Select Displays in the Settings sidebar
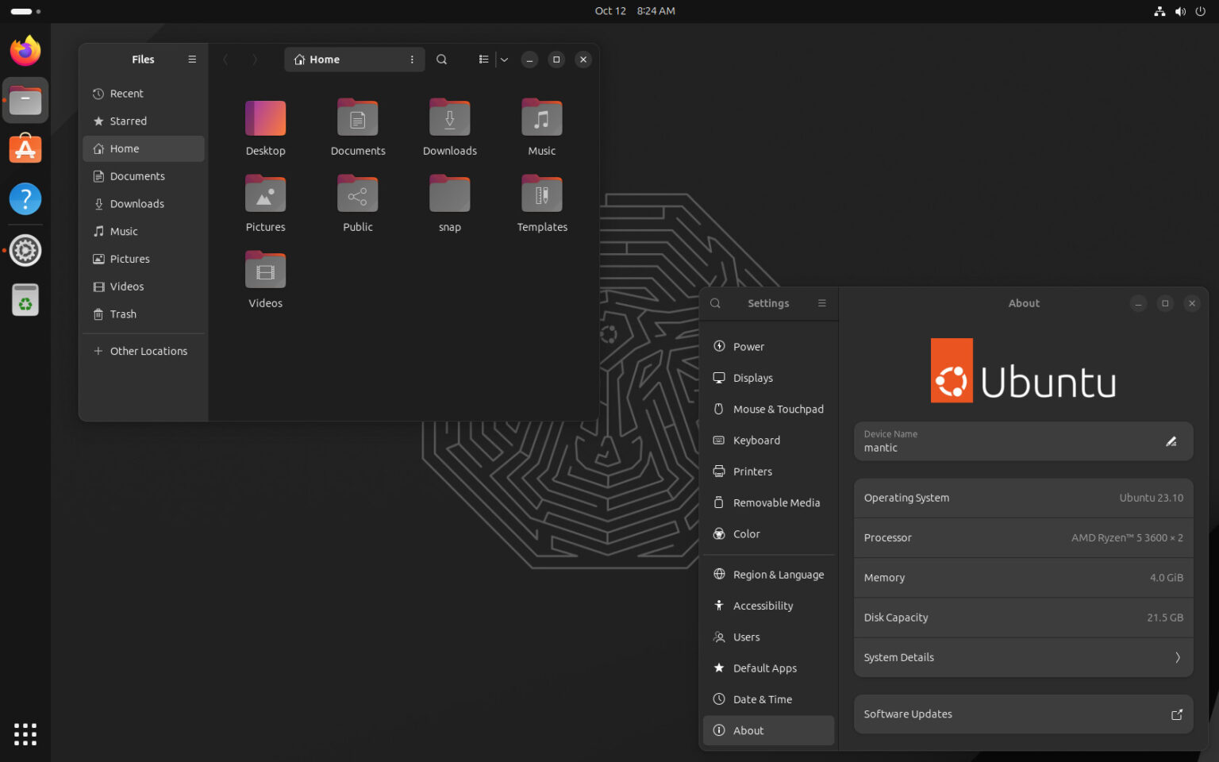The image size is (1219, 762). [753, 377]
